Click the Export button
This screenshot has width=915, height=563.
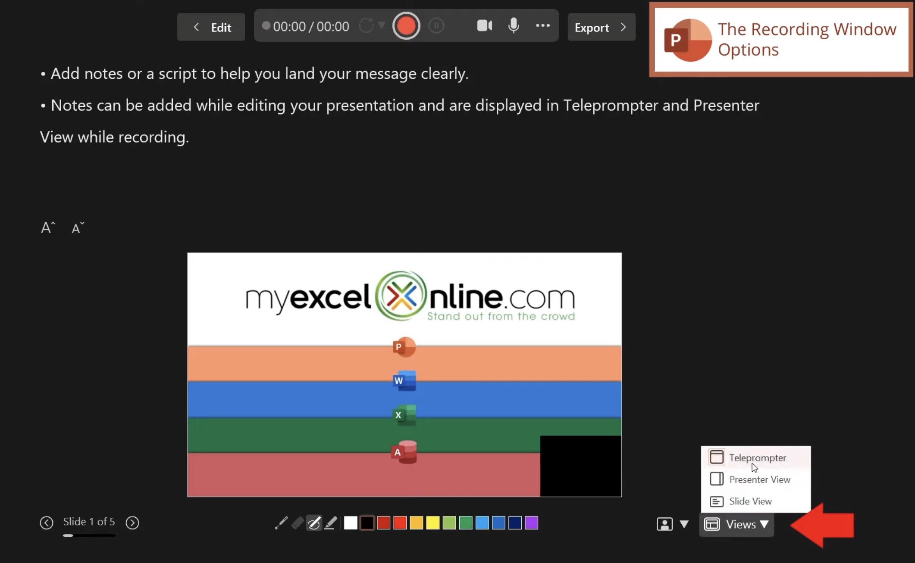point(601,27)
